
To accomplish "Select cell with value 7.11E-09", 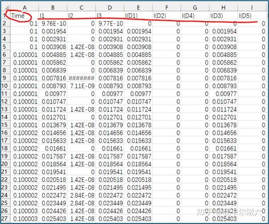I will pos(81,86).
